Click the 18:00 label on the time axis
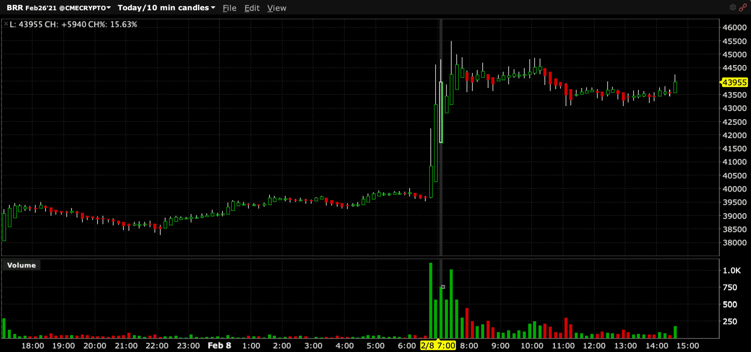751x352 pixels. pos(32,346)
